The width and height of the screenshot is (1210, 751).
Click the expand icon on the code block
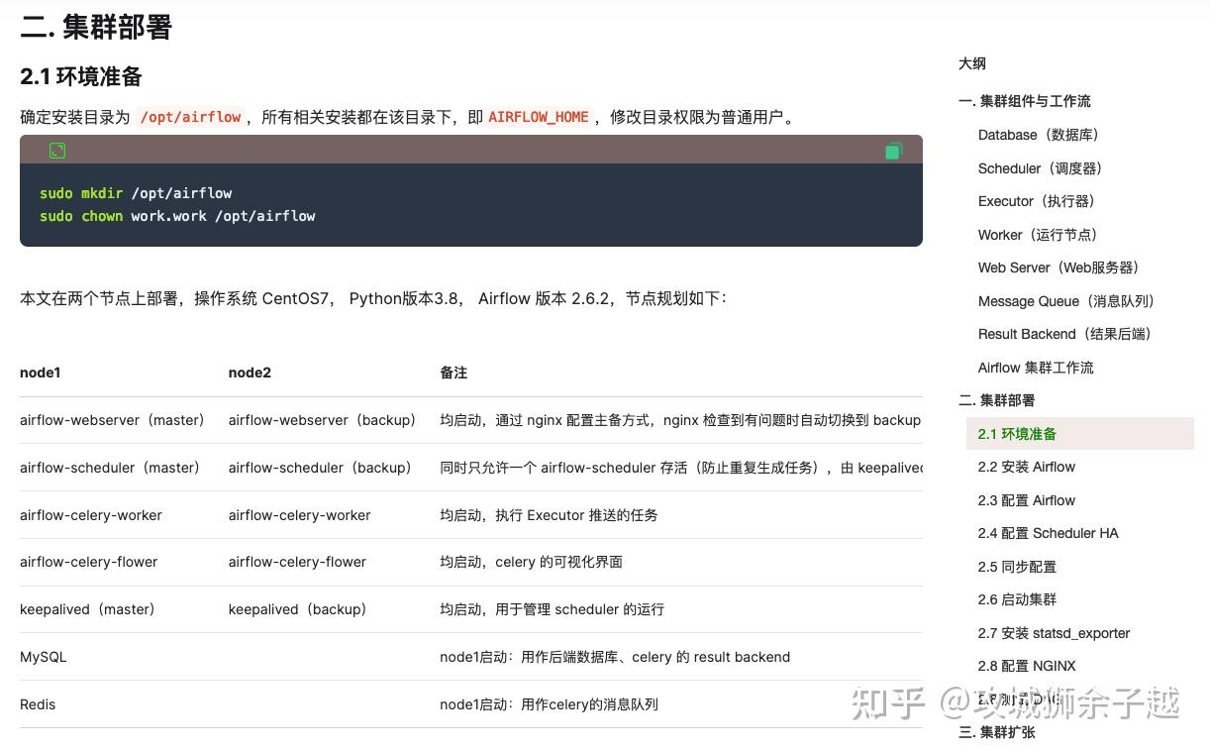tap(56, 150)
